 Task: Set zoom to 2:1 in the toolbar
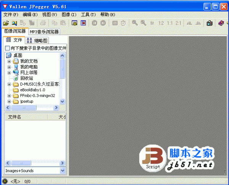178,23
